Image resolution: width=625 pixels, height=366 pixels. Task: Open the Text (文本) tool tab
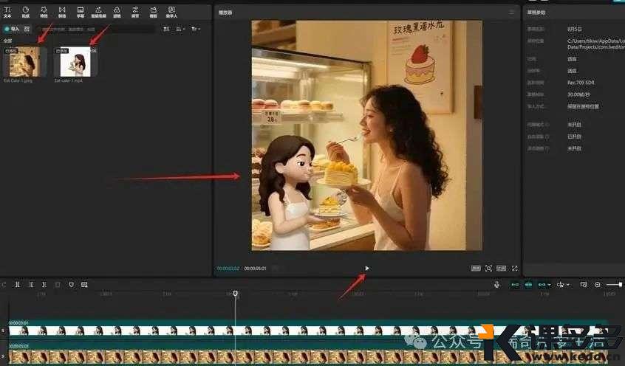(x=7, y=11)
